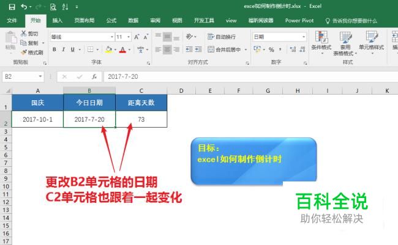Switch to the 数据 tab
Viewport: 398px width, 245px height.
tap(133, 21)
